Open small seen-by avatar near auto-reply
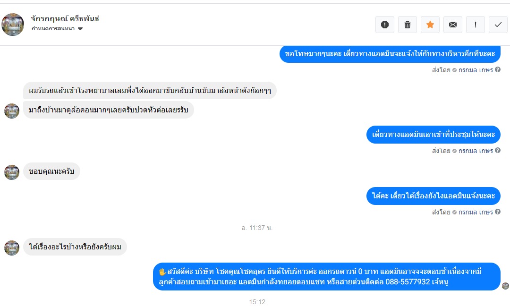The image size is (510, 307). point(505,286)
